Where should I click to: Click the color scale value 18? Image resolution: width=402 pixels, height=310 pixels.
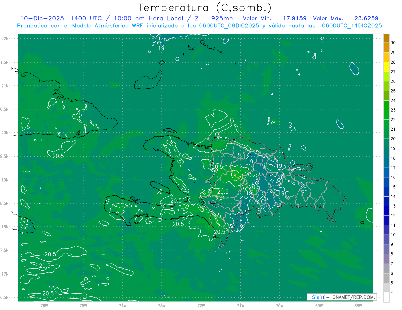click(x=393, y=158)
